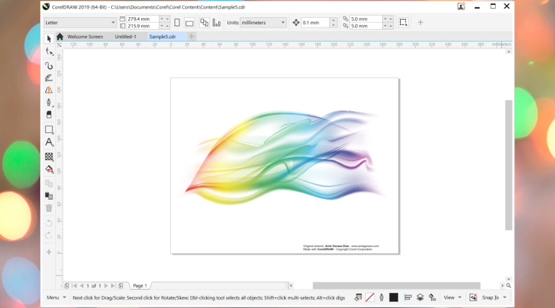Click the All Pages layout icon
Image resolution: width=555 pixels, height=308 pixels.
[x=204, y=22]
